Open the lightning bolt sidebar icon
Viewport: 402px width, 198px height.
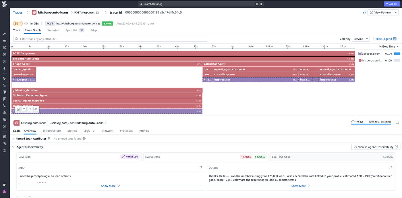[4, 68]
